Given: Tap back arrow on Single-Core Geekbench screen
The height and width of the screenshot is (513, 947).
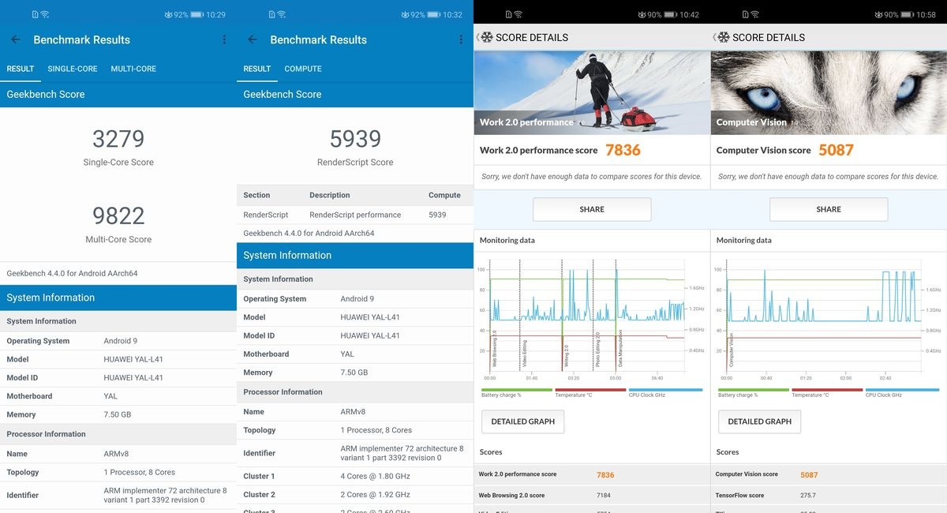Looking at the screenshot, I should (16, 39).
